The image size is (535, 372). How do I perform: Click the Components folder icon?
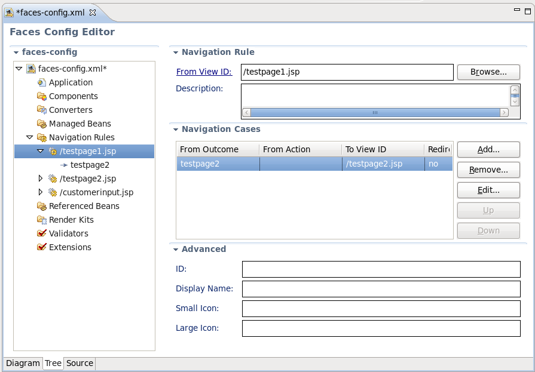click(41, 96)
